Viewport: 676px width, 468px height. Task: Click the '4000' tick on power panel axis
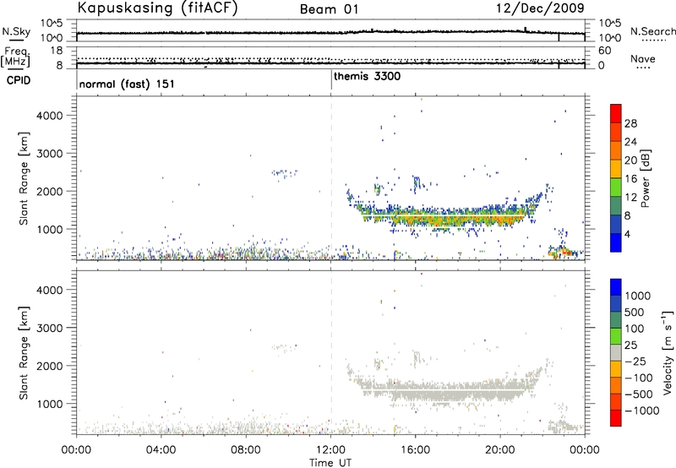pyautogui.click(x=50, y=116)
